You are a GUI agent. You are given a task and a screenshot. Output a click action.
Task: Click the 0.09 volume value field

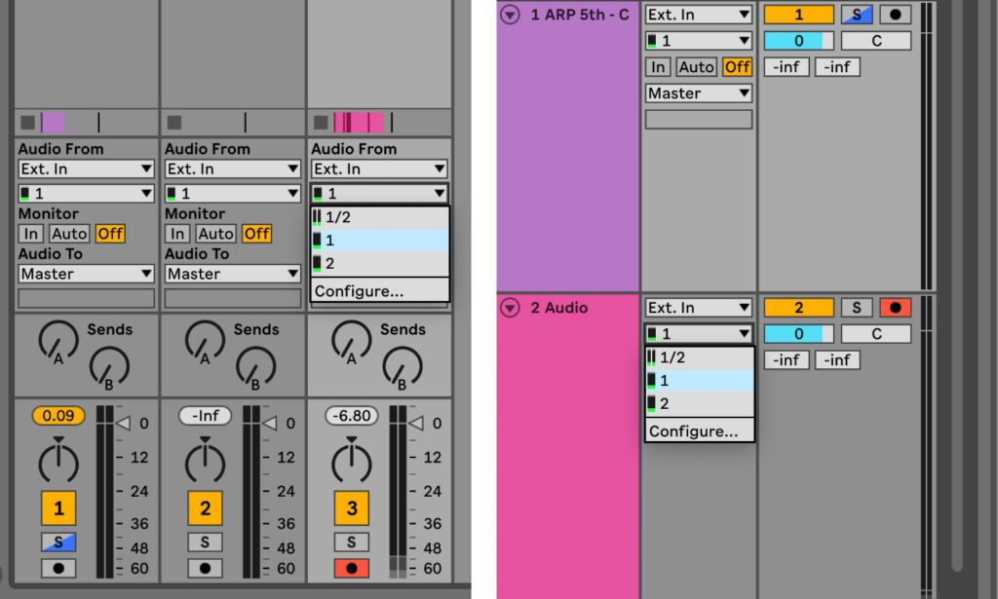(58, 416)
